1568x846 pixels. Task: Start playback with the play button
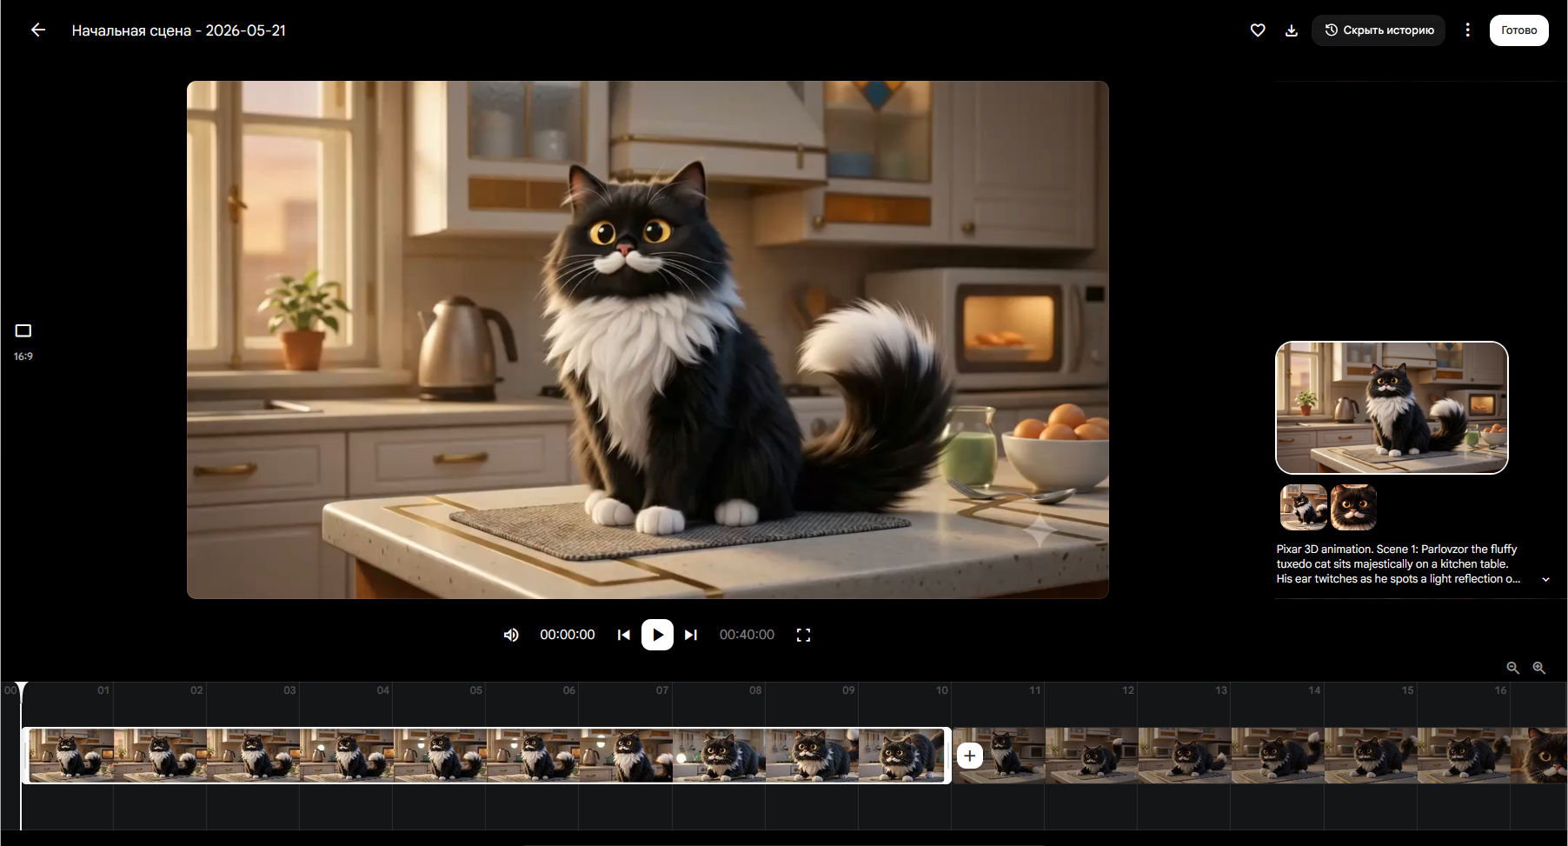click(x=657, y=635)
